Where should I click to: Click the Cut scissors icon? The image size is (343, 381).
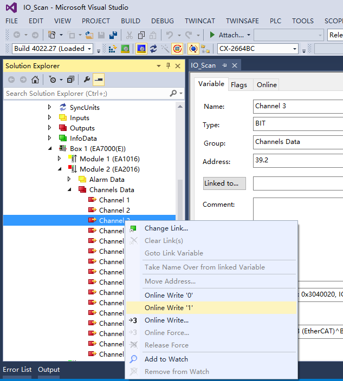[x=130, y=35]
